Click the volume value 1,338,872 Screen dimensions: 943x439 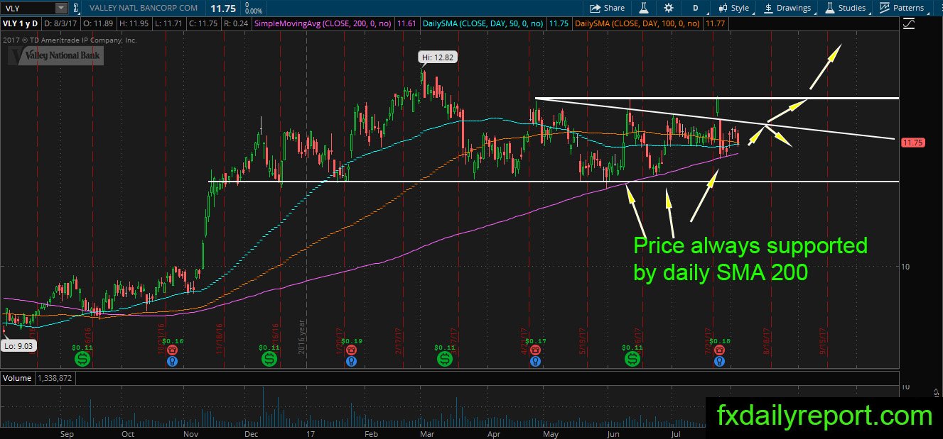(x=55, y=378)
